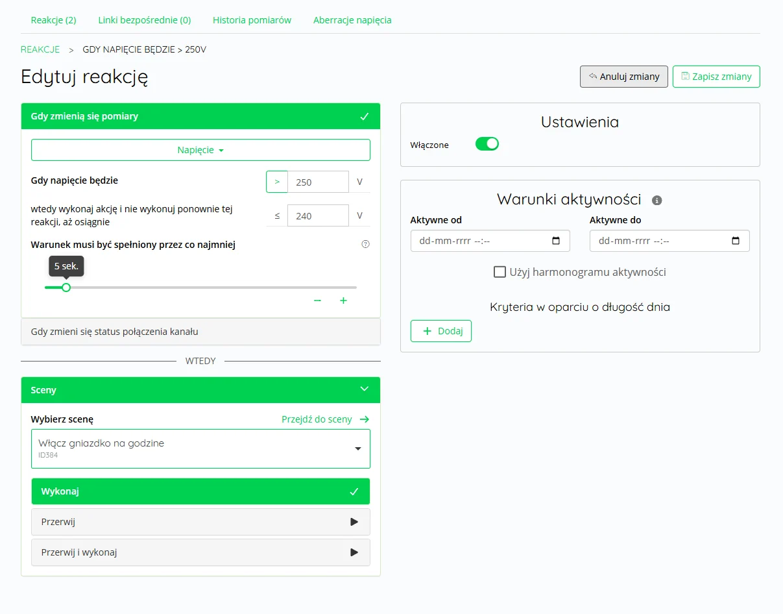Click the 250 voltage input field
The width and height of the screenshot is (783, 614).
(318, 182)
